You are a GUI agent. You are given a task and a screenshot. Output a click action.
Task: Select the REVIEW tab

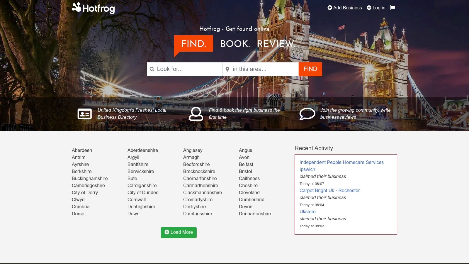click(276, 44)
